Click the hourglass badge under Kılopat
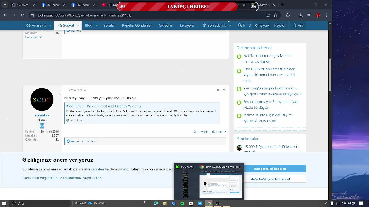The width and height of the screenshot is (369, 207). pos(42,126)
